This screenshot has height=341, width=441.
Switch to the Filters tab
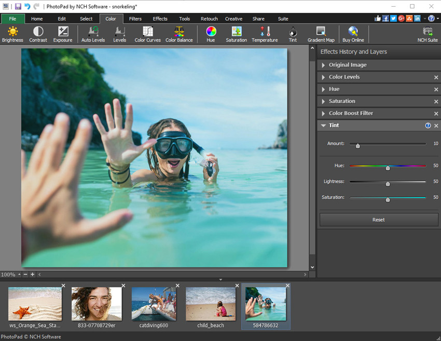coord(135,19)
